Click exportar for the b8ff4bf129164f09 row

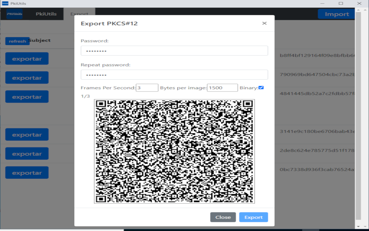click(27, 59)
